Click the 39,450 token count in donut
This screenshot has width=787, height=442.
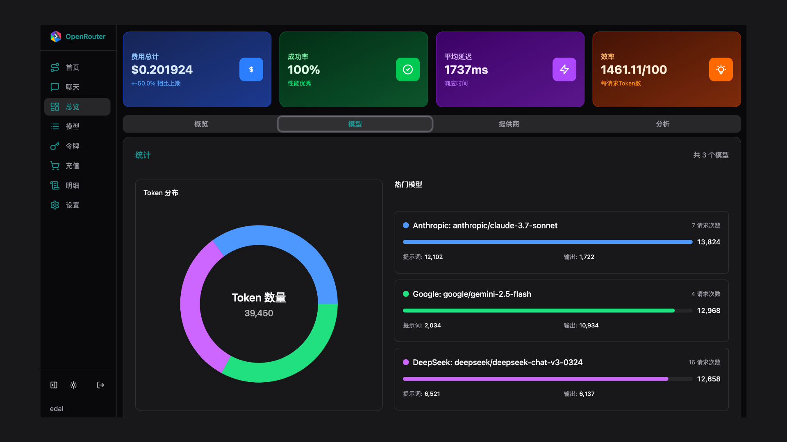click(x=259, y=313)
